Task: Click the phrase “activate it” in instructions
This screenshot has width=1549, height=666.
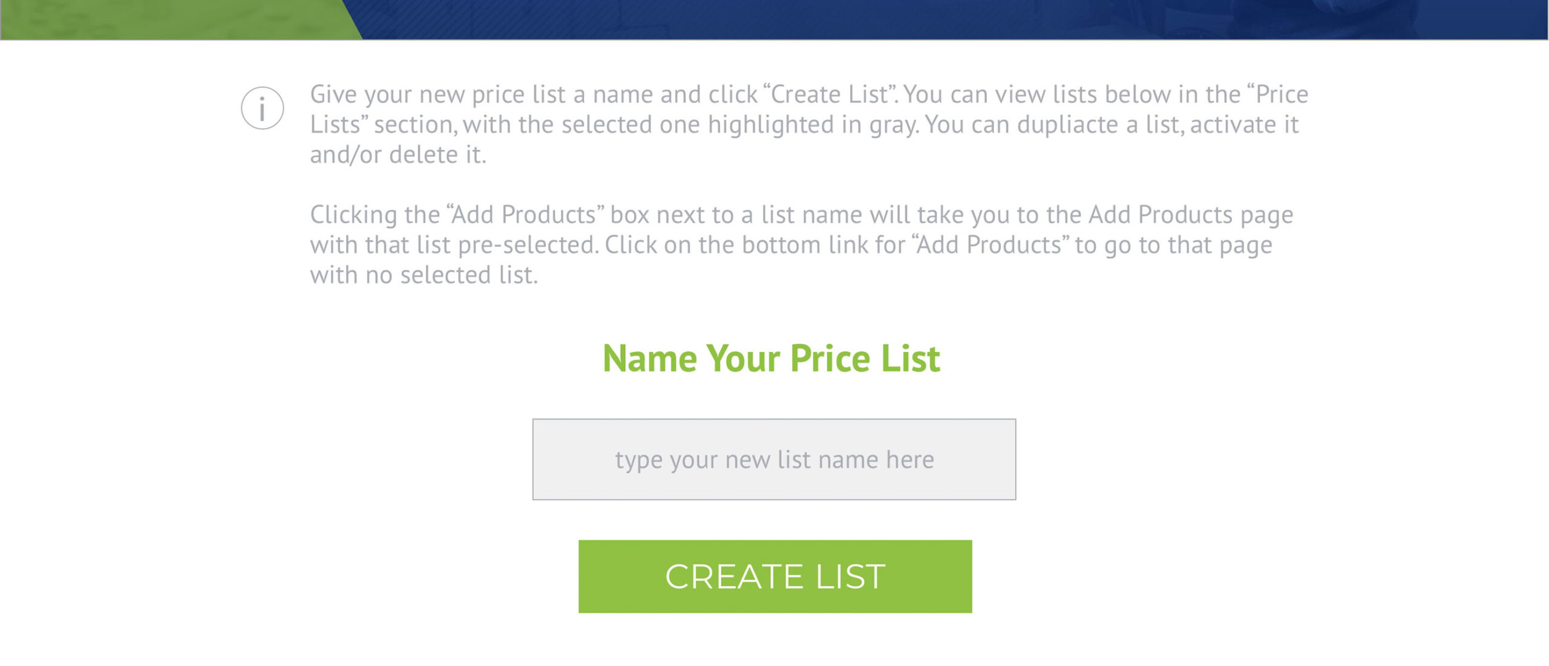Action: tap(1244, 125)
